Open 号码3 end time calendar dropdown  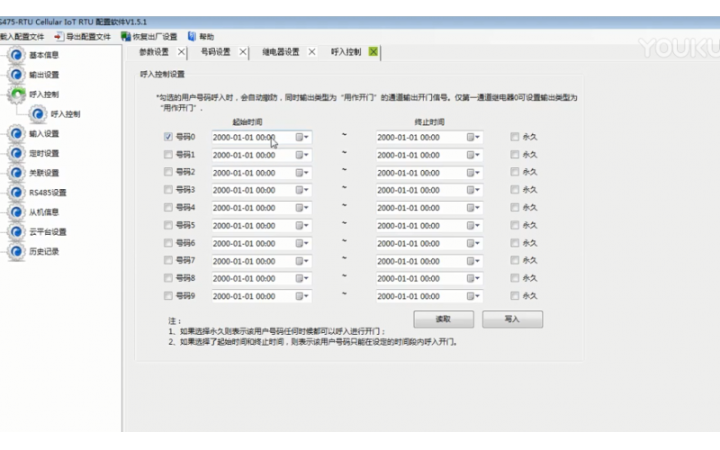click(x=473, y=190)
